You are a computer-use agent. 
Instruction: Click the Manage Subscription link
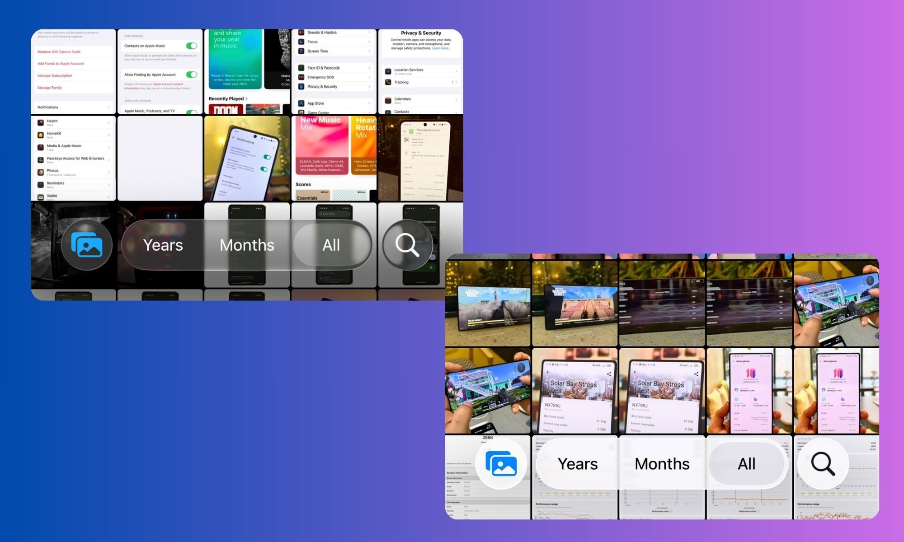pyautogui.click(x=55, y=76)
